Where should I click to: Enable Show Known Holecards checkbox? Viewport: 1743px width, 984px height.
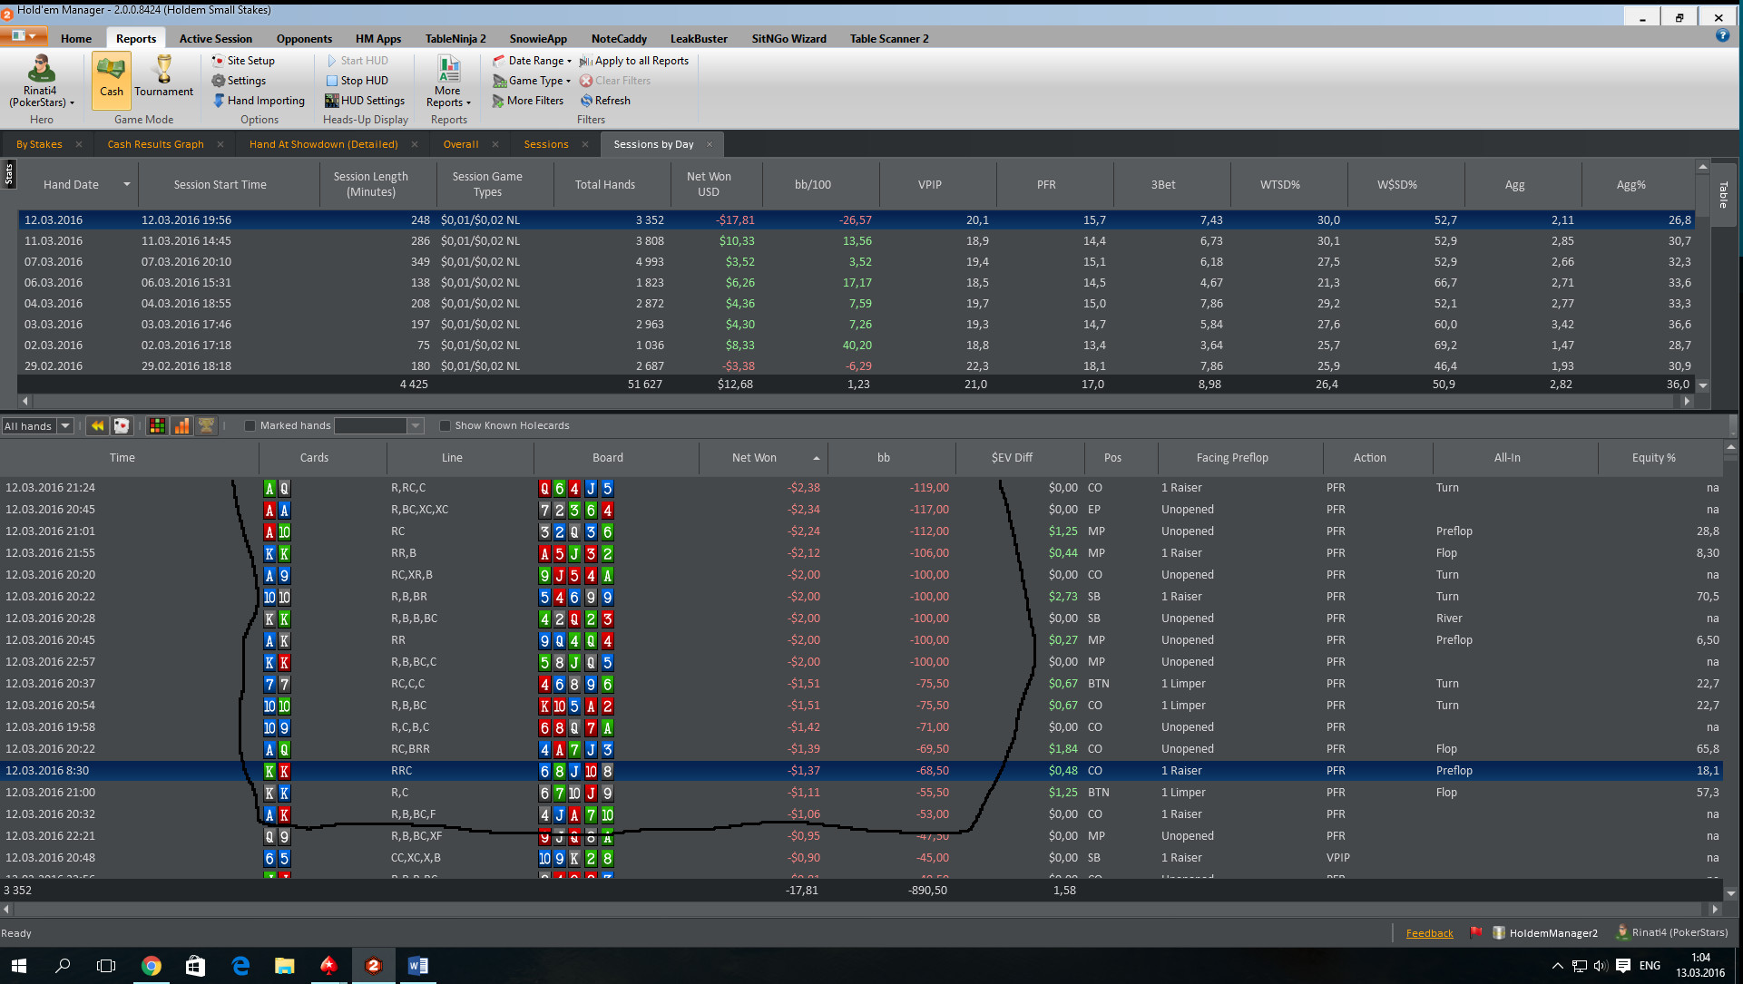pos(445,425)
